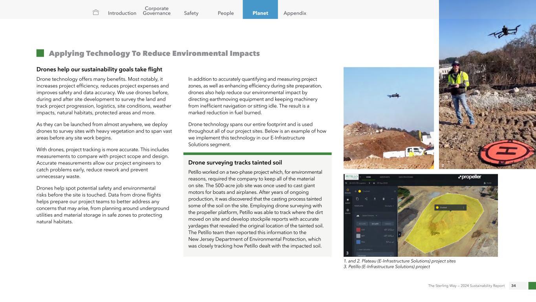Screen dimensions: 536x302
Task: Click the drone photo over dirt mound
Action: pyautogui.click(x=388, y=118)
